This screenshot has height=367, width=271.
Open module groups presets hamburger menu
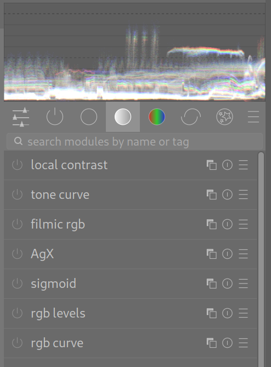[253, 116]
